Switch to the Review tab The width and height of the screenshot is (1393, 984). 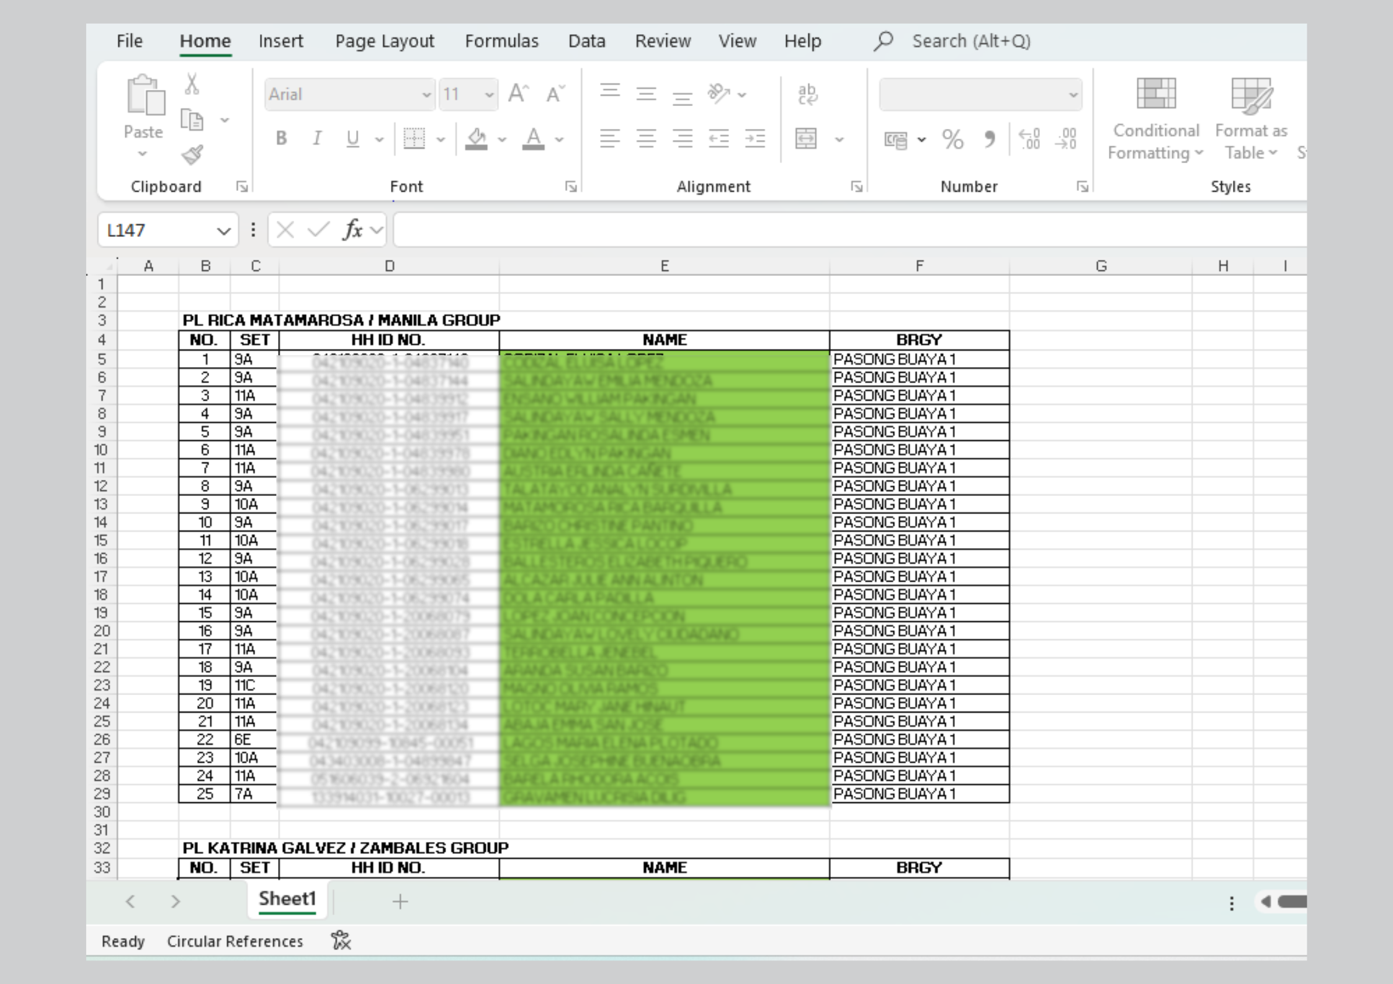[663, 41]
